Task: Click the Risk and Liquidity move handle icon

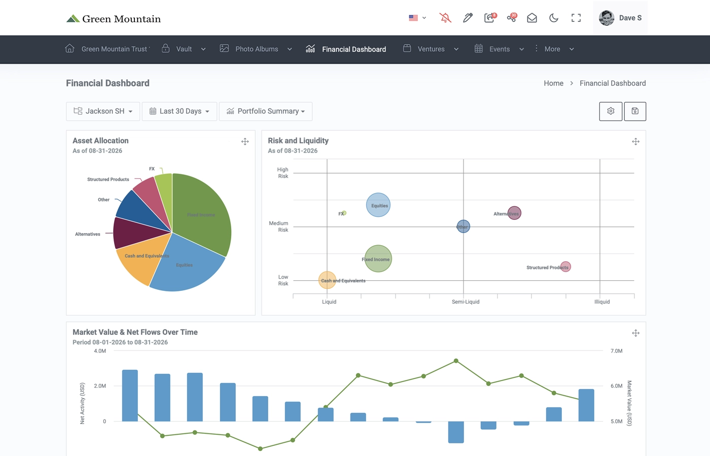Action: [x=635, y=142]
